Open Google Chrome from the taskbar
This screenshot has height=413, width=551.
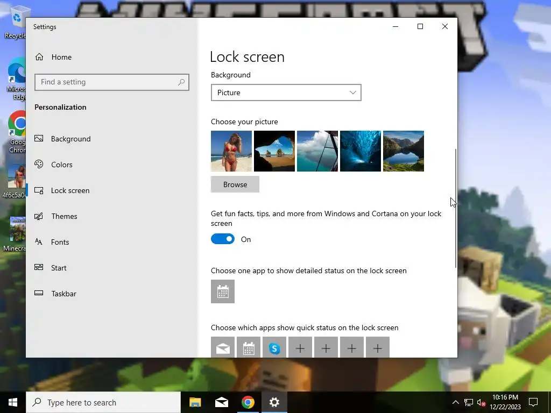pyautogui.click(x=248, y=402)
